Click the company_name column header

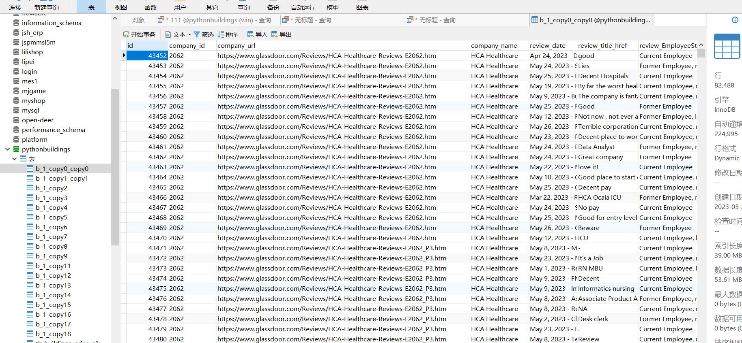click(x=499, y=45)
